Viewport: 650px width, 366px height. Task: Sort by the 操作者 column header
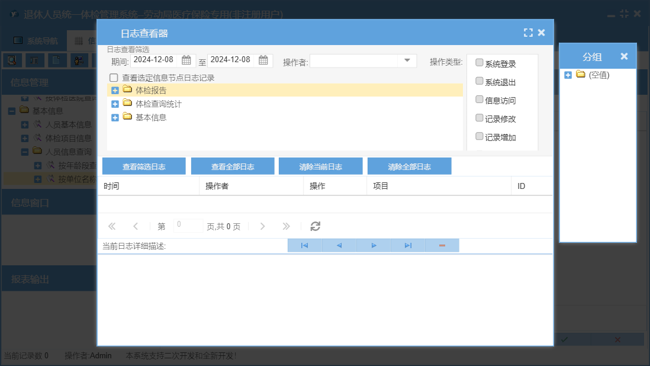[x=251, y=186]
